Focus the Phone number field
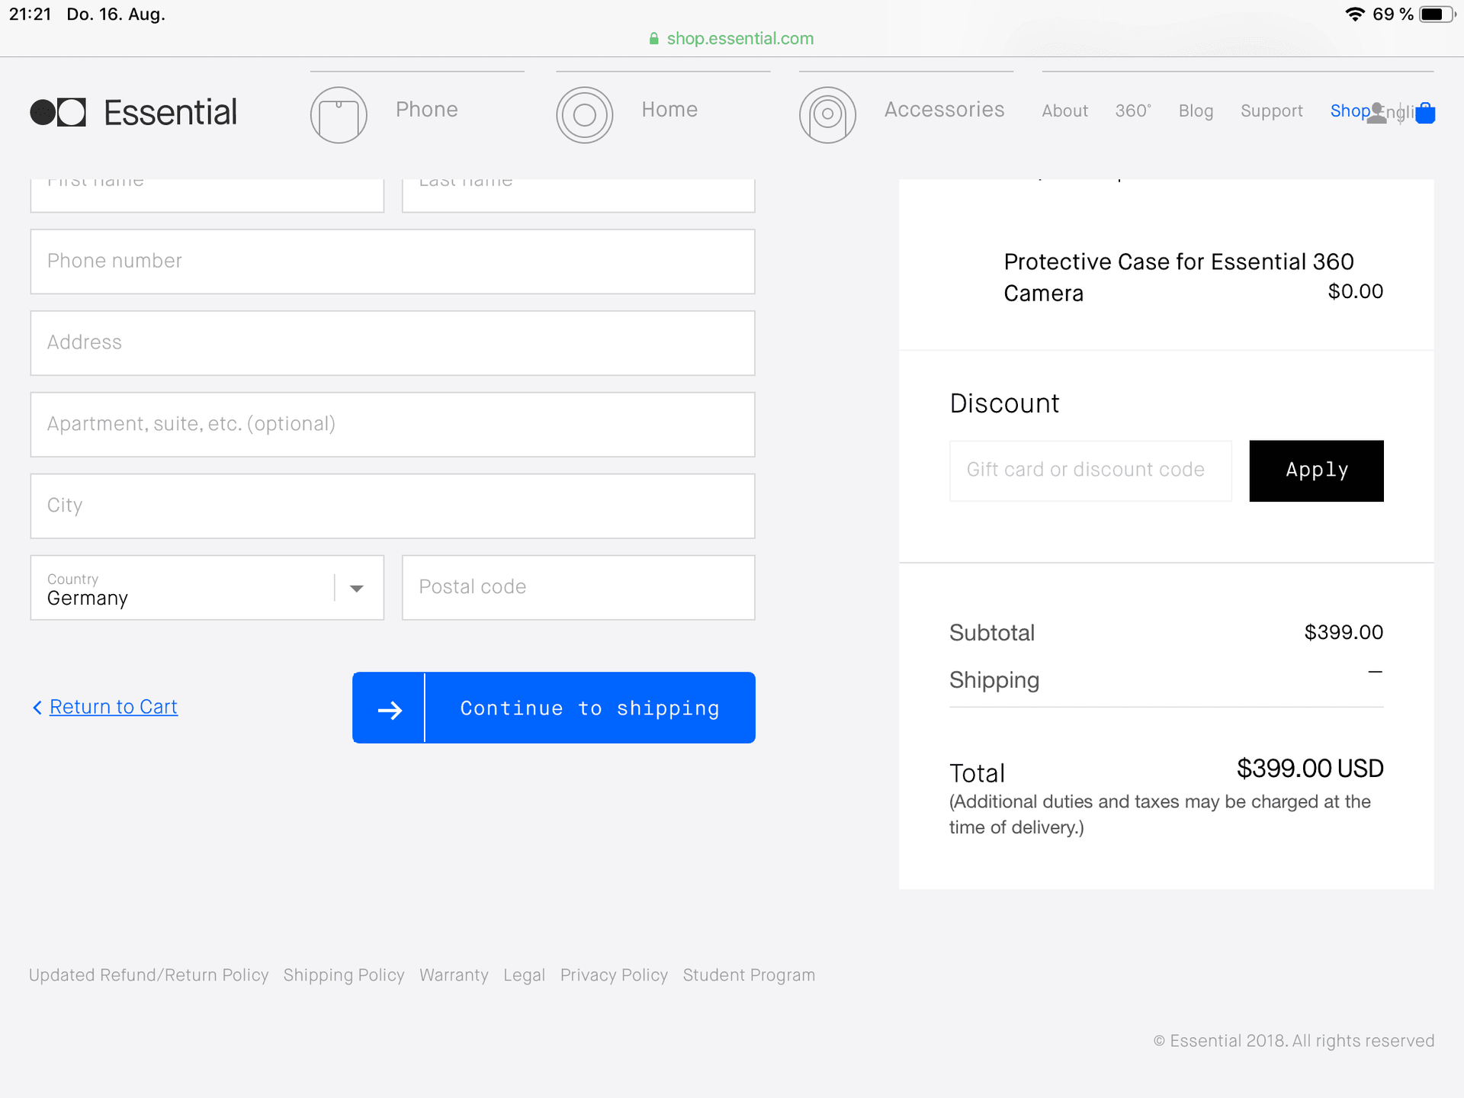This screenshot has height=1098, width=1464. 393,262
